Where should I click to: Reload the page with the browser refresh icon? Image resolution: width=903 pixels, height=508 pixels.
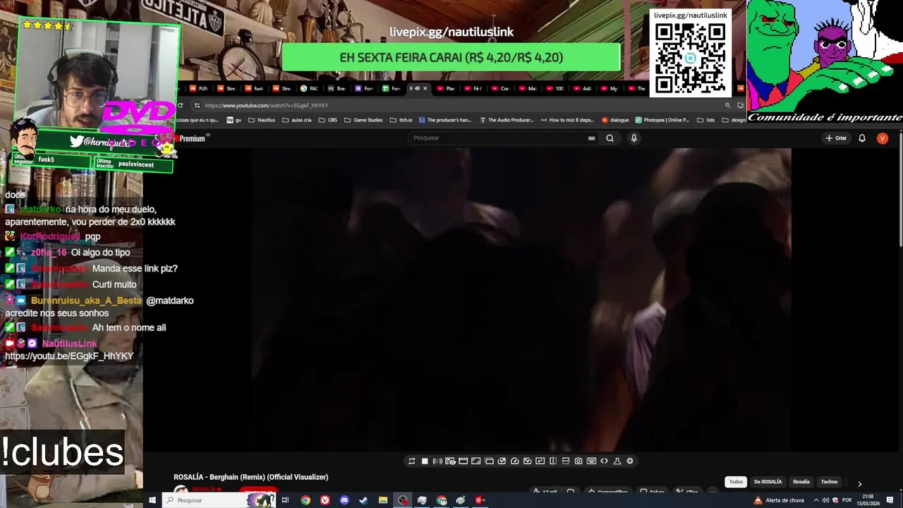click(181, 105)
